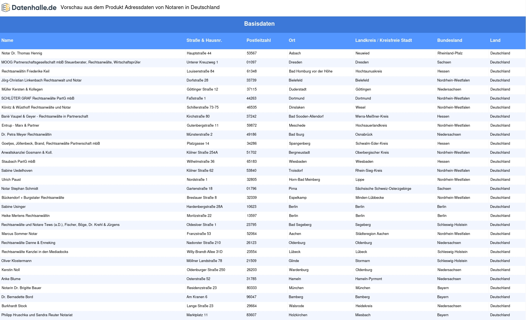526x320 pixels.
Task: Click the district Städteregion Aachen
Action: point(372,234)
